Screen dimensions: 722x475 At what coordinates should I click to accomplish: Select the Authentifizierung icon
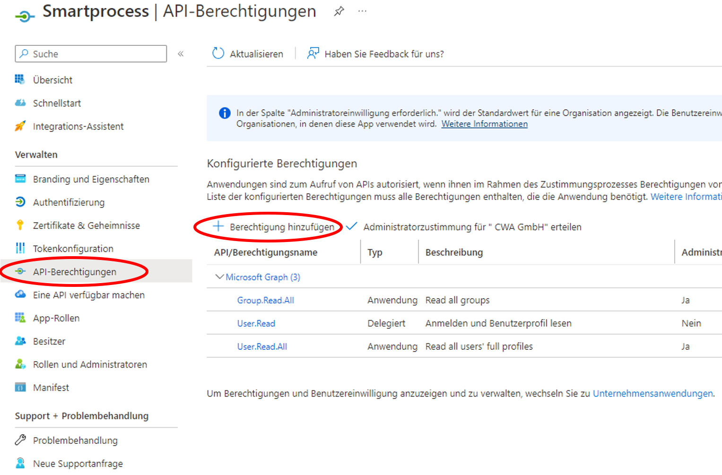(20, 202)
